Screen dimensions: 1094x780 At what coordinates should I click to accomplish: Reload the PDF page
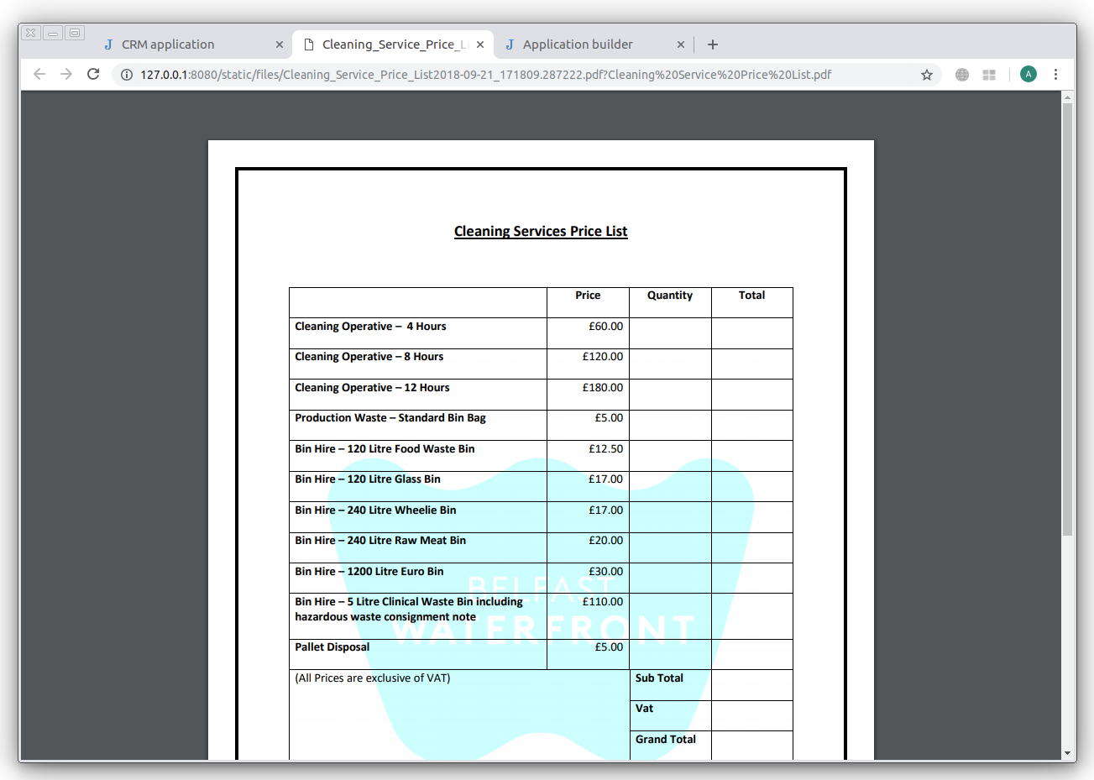(x=93, y=75)
